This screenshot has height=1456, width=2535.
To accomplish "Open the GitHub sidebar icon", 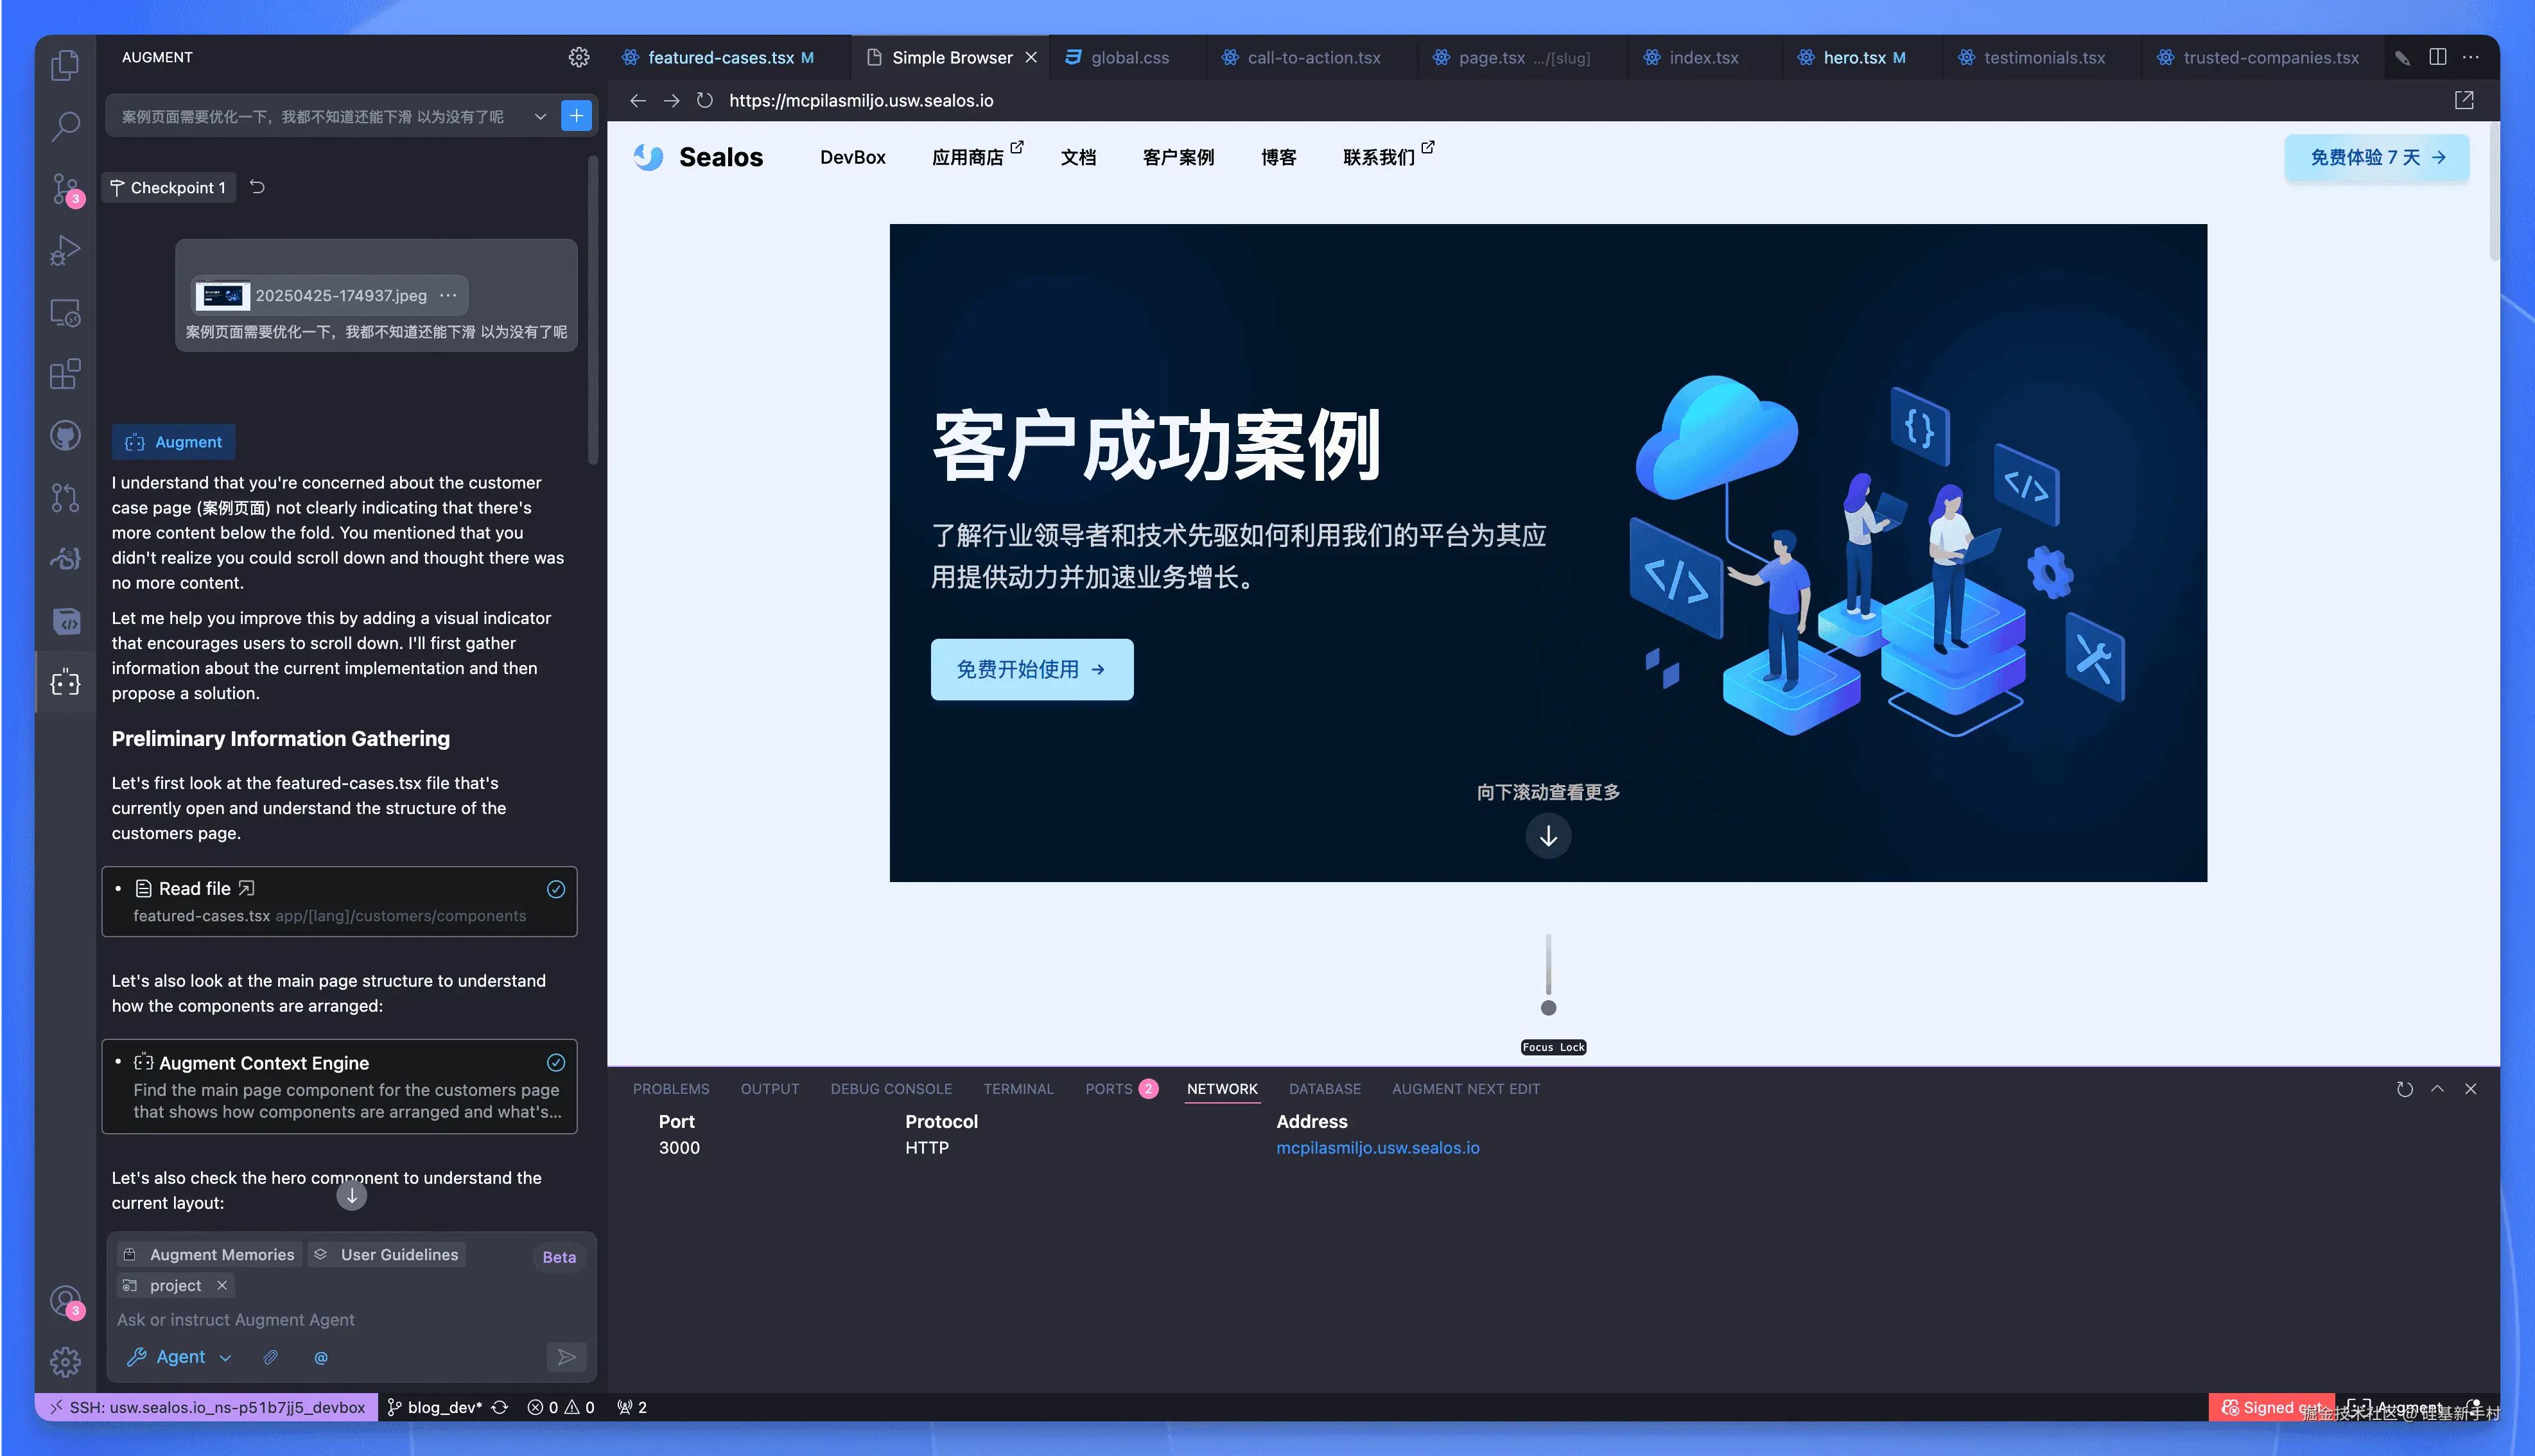I will (65, 436).
